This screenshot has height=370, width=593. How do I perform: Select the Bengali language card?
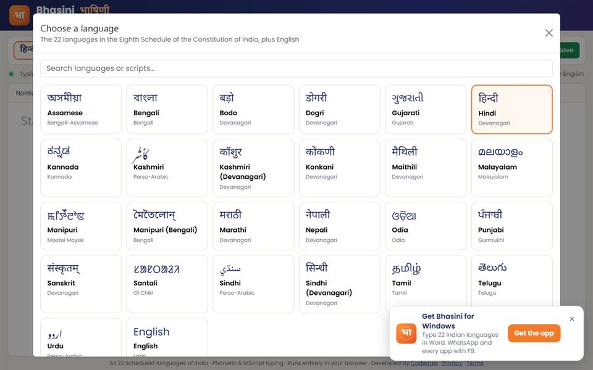(x=167, y=109)
